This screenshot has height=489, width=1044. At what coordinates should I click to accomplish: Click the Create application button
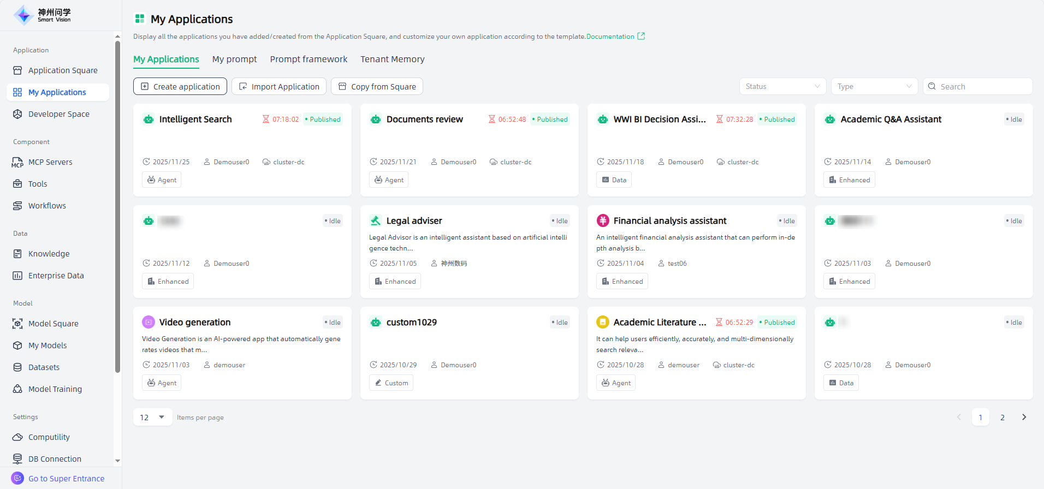tap(180, 86)
